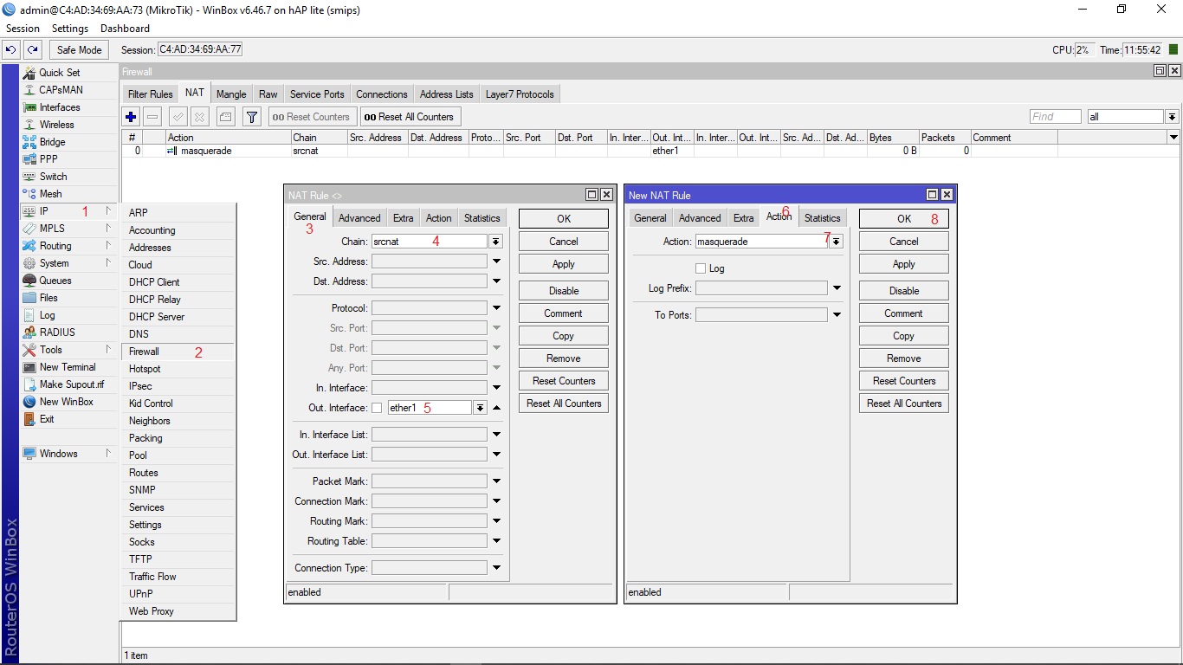Open the Statistics tab in New NAT Rule

click(x=822, y=218)
